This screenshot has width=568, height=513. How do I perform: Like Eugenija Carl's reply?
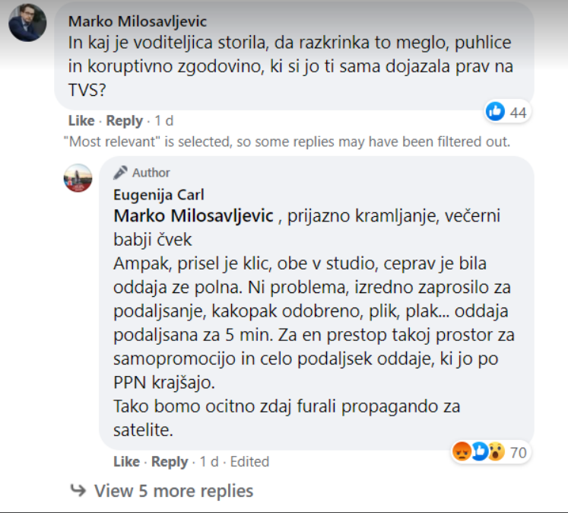point(126,461)
